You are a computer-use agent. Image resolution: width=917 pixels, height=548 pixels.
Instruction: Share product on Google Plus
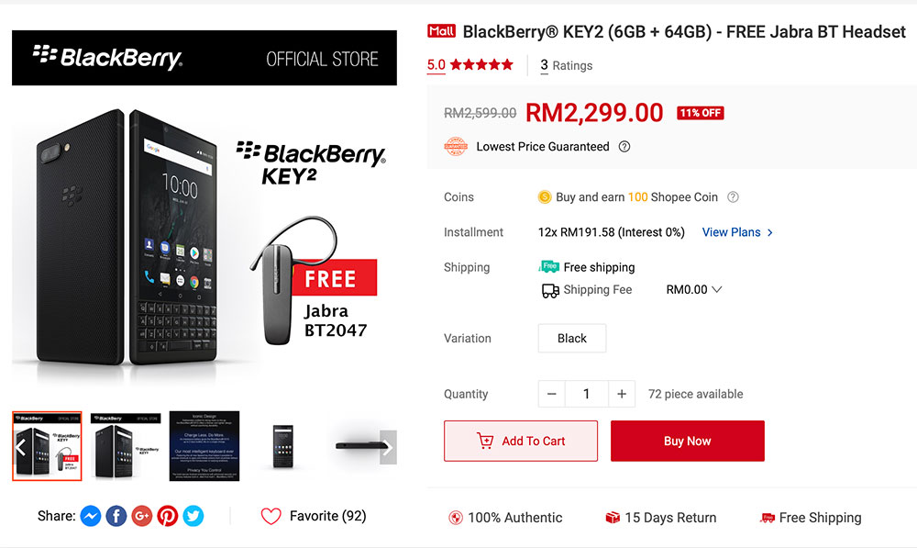coord(142,516)
